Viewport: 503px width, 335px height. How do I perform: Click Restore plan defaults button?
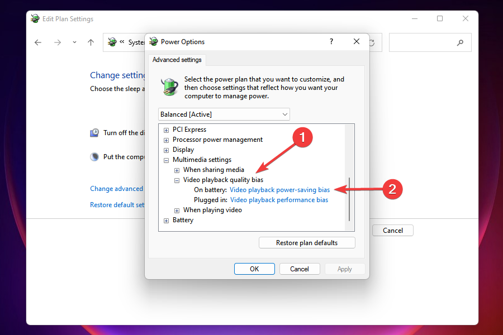(x=307, y=243)
